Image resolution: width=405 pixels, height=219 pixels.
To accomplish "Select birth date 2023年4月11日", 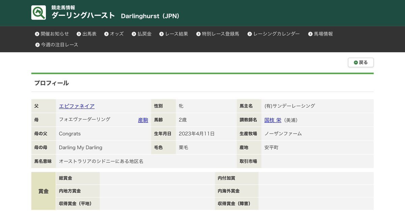I will pos(197,134).
